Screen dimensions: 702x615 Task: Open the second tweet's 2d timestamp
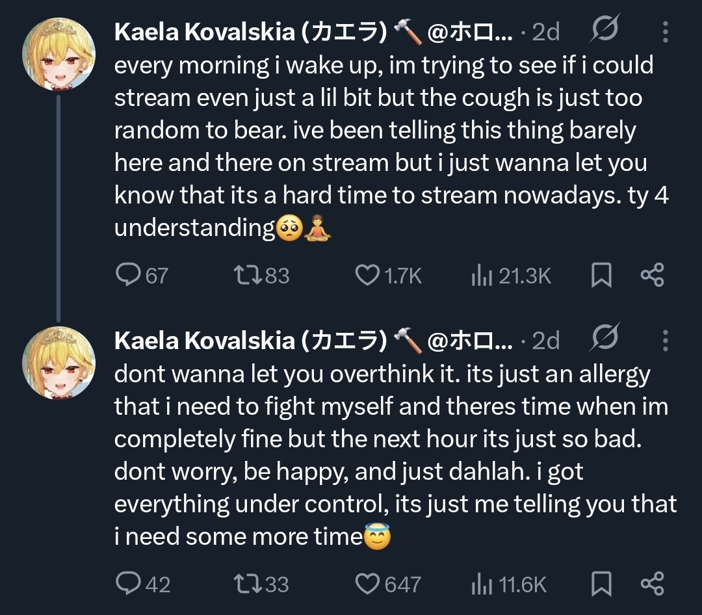pyautogui.click(x=545, y=340)
